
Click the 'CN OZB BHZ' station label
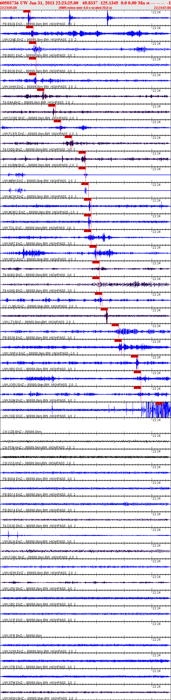[x=12, y=432]
